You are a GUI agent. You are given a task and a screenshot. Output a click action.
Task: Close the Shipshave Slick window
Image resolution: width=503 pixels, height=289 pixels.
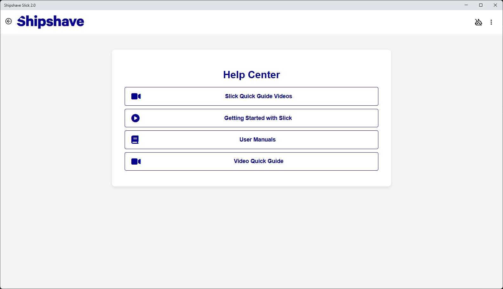[495, 5]
